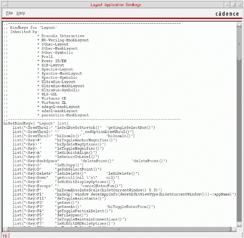Click the <Key>F3 geSaveAs() line
The image size is (244, 238).
click(x=84, y=207)
